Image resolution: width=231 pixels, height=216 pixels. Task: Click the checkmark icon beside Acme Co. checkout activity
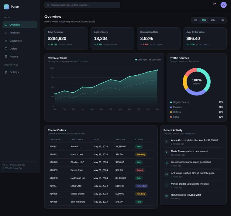tap(167, 141)
